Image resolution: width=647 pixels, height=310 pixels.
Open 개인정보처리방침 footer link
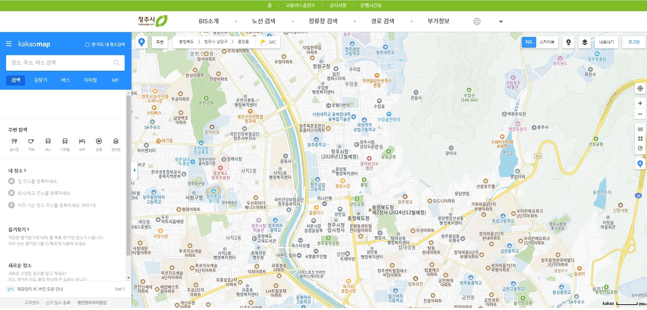91,303
